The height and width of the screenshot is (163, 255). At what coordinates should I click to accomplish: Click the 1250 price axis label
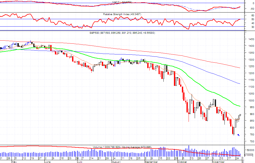click(251, 66)
